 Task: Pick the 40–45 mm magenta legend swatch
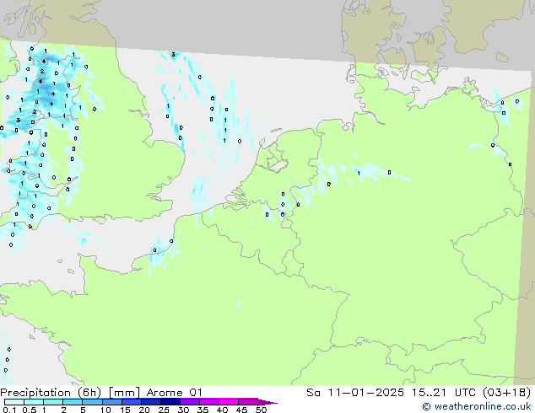(x=229, y=402)
